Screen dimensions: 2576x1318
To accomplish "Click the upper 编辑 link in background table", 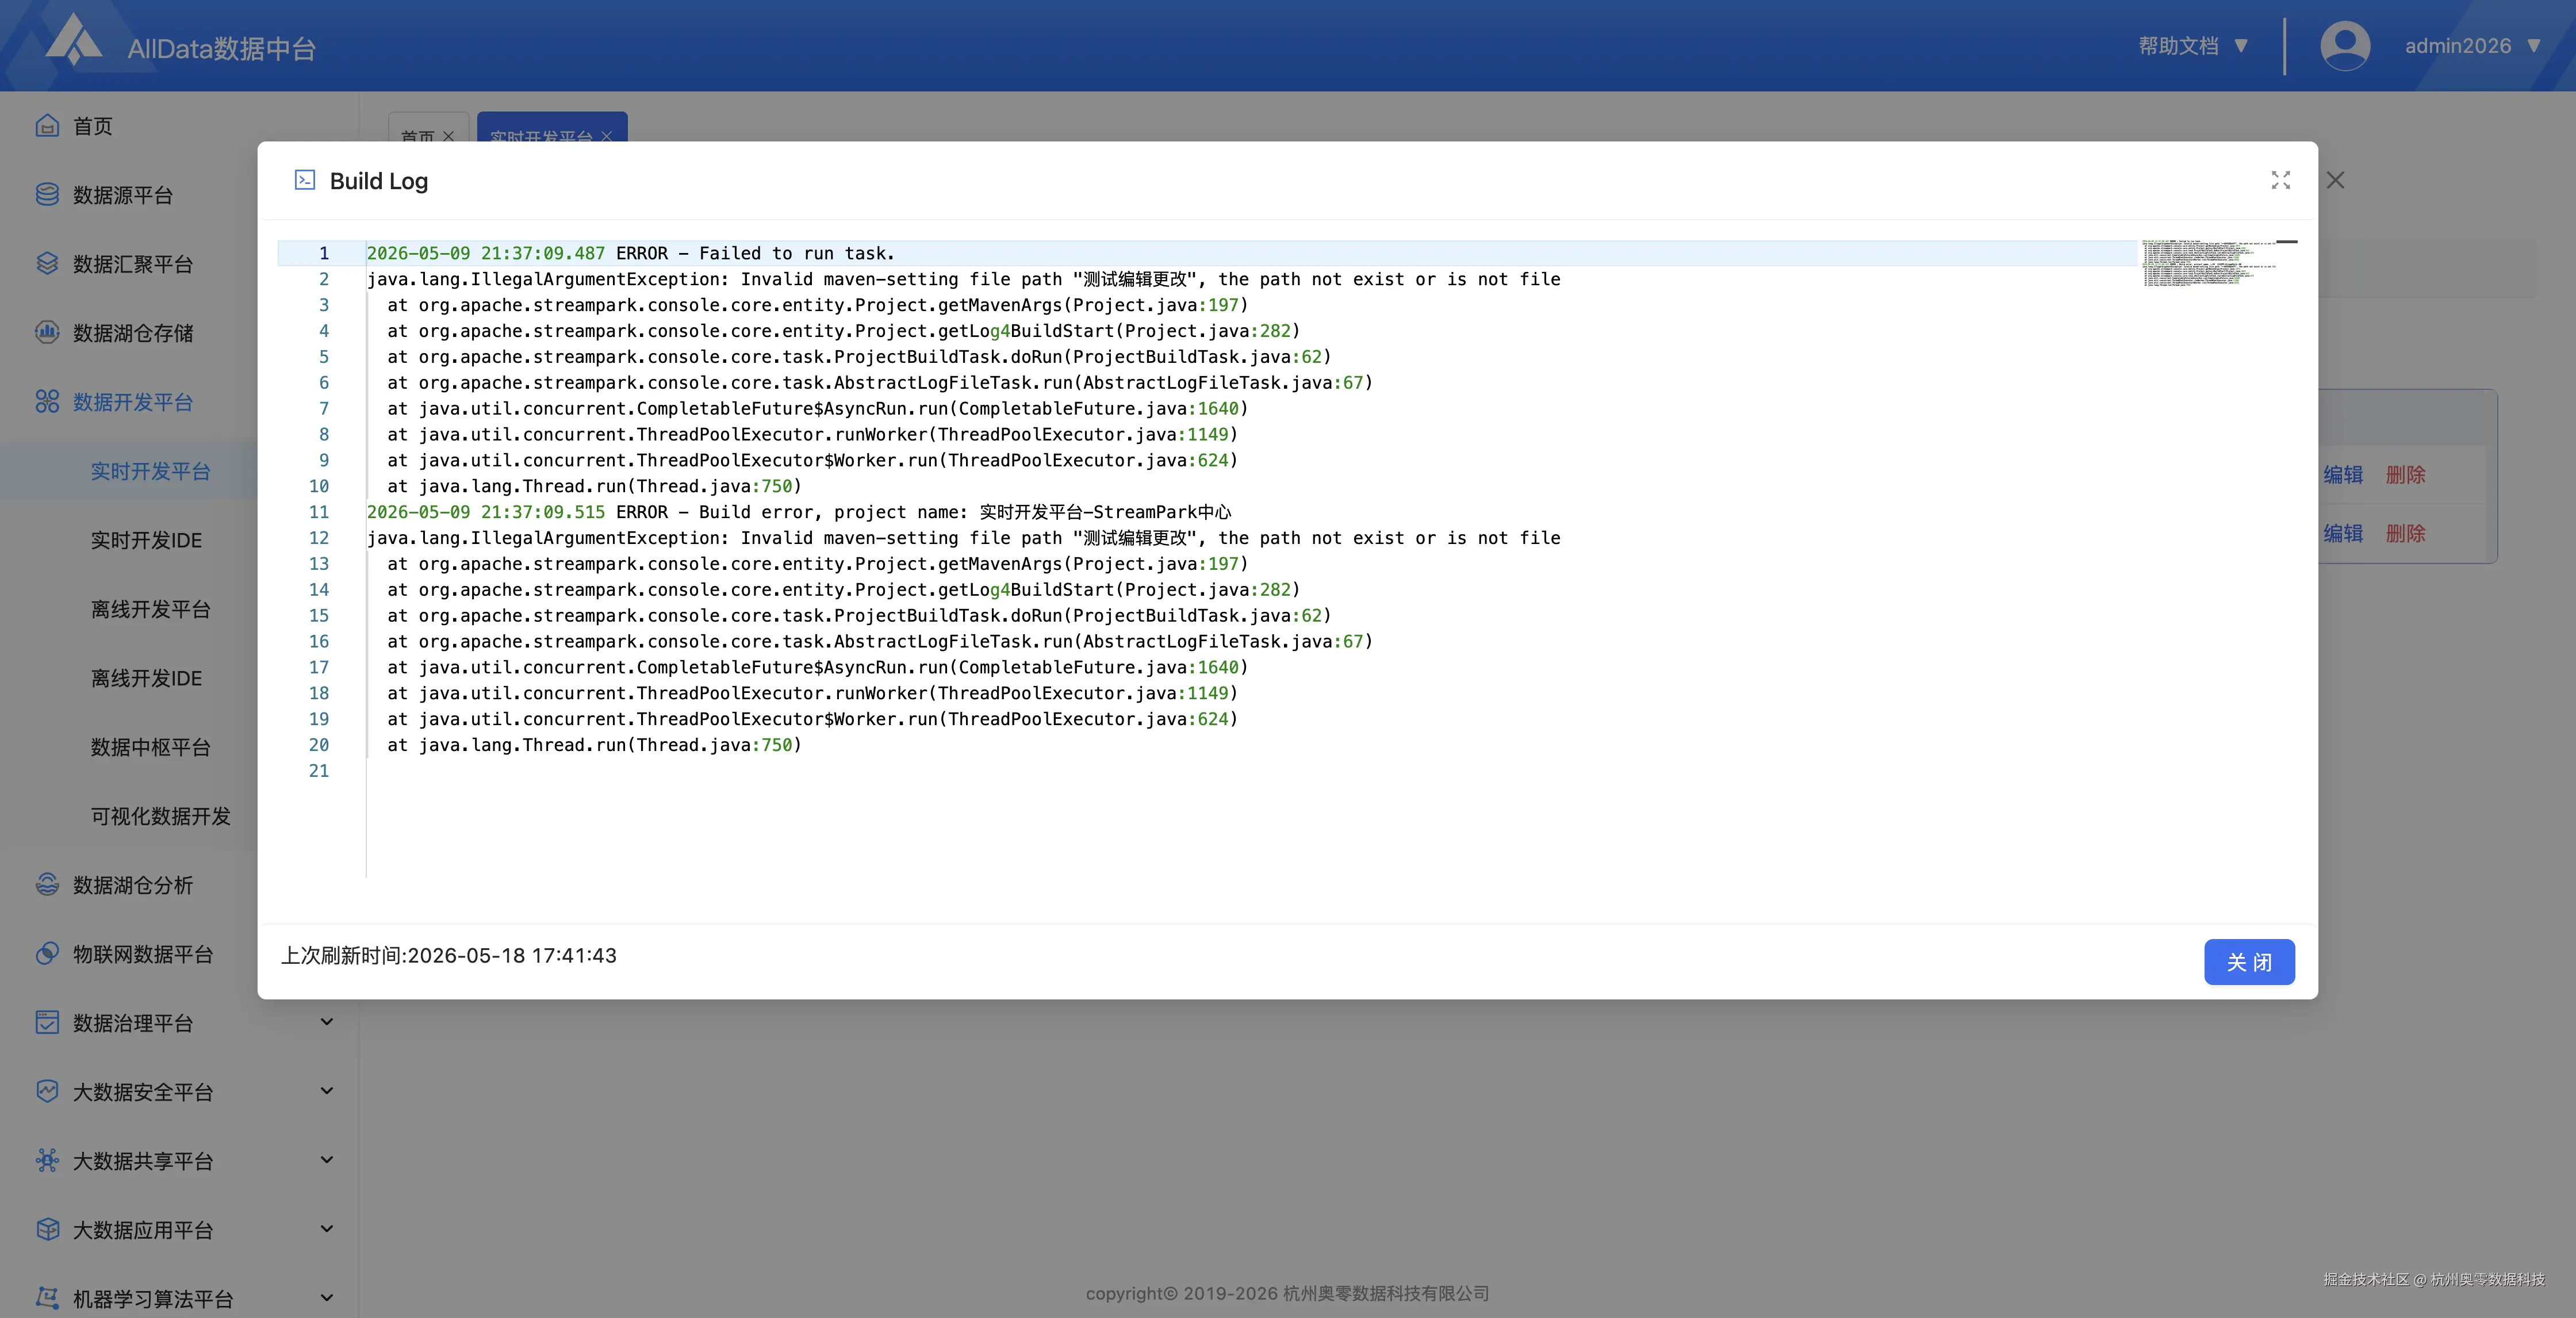I will click(2343, 475).
